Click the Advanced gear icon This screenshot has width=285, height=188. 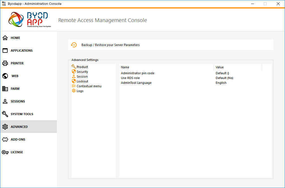click(5, 127)
